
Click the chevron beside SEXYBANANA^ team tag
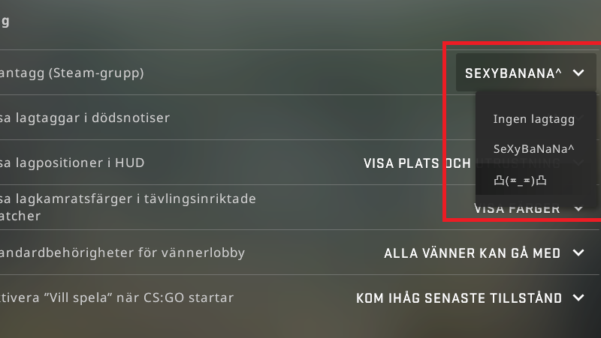[578, 73]
